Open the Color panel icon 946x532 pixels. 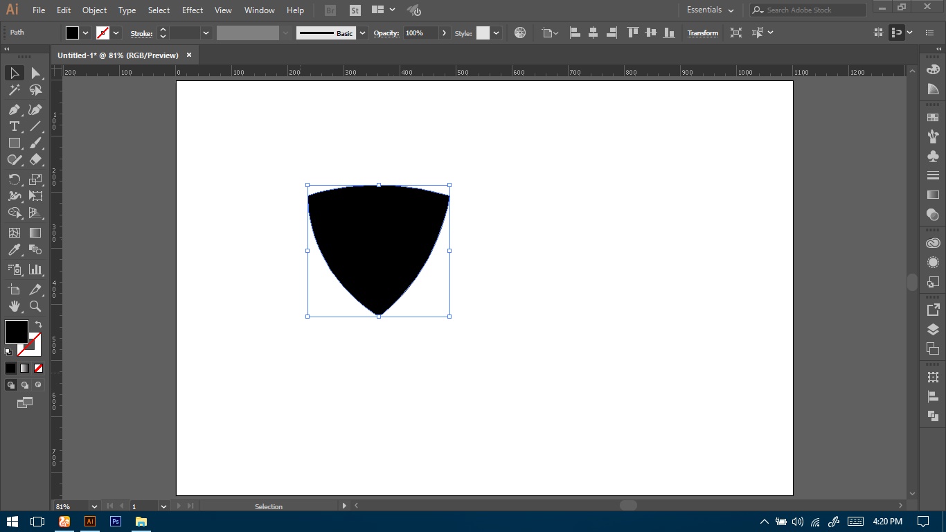[x=933, y=69]
